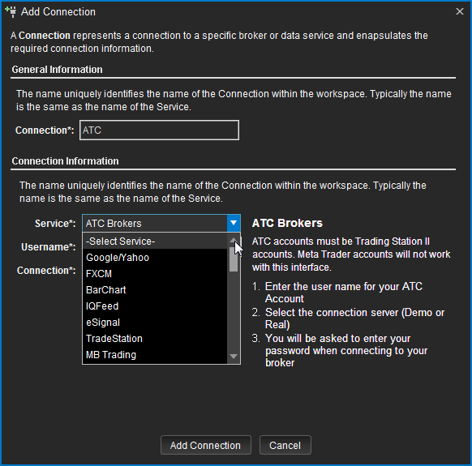Click the ATC Brokers heading text
Viewport: 472px width, 466px height.
click(287, 223)
